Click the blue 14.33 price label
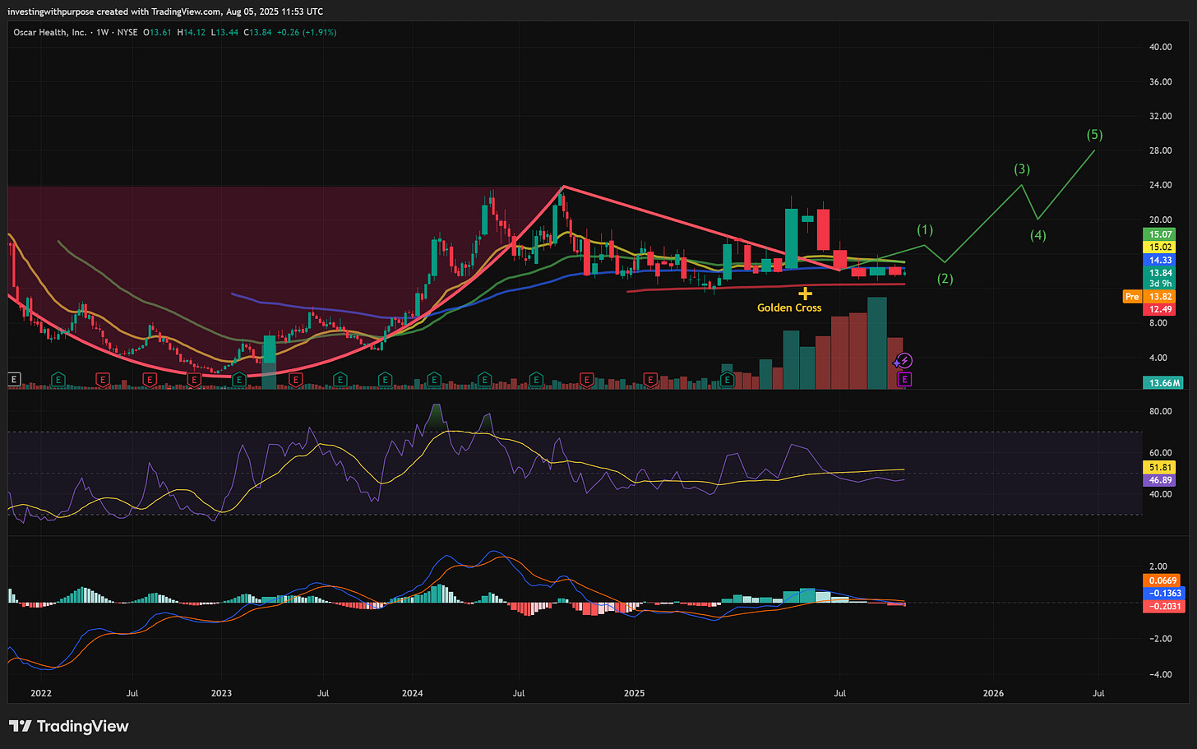This screenshot has height=749, width=1197. coord(1160,260)
